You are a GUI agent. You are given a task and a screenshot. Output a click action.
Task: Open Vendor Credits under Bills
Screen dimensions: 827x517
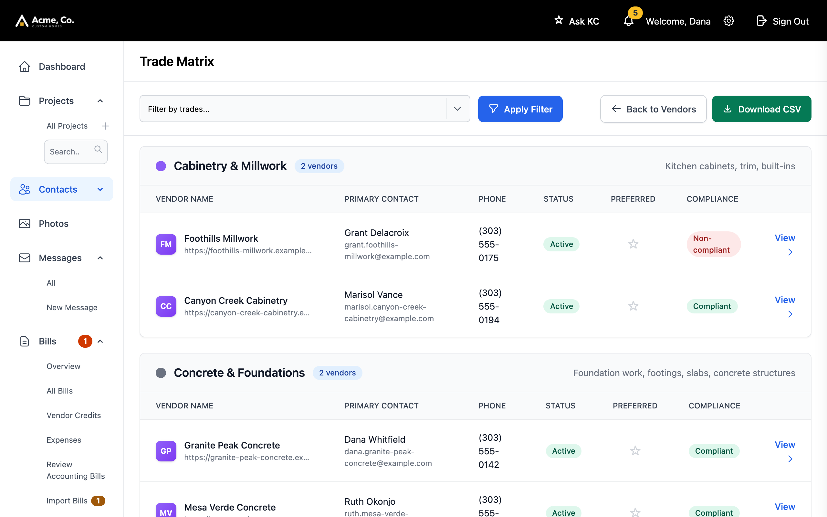74,416
